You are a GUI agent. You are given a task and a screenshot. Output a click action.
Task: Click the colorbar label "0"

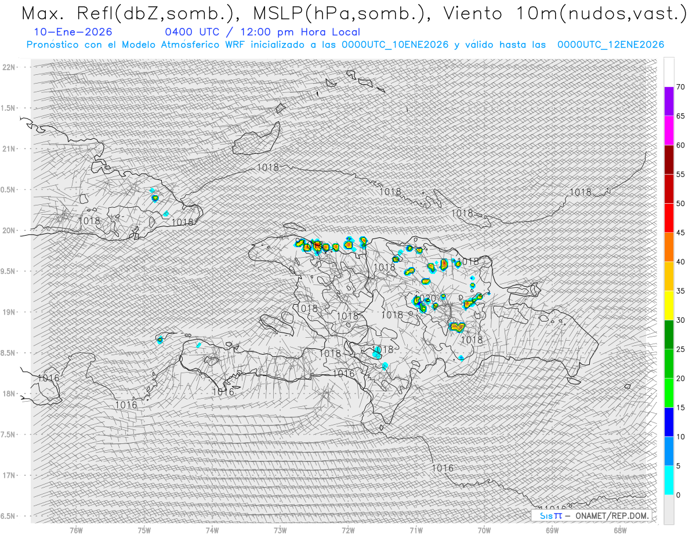(679, 494)
